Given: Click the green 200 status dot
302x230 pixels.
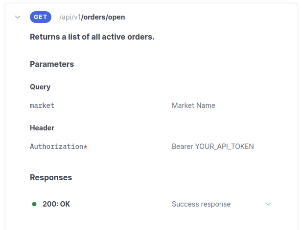Looking at the screenshot, I should (x=34, y=204).
